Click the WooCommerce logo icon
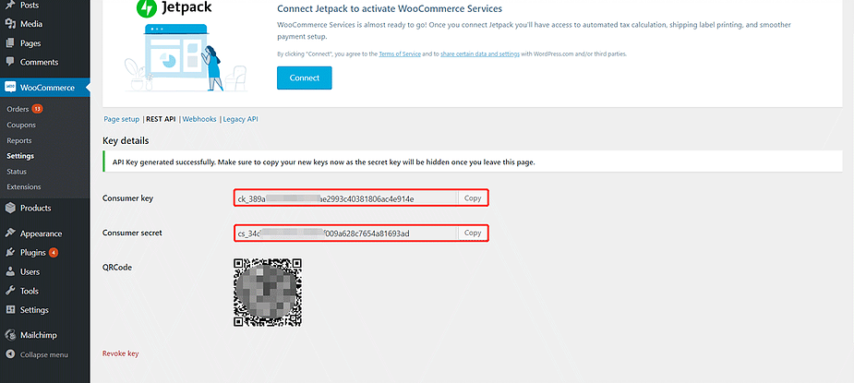This screenshot has width=854, height=383. (10, 87)
